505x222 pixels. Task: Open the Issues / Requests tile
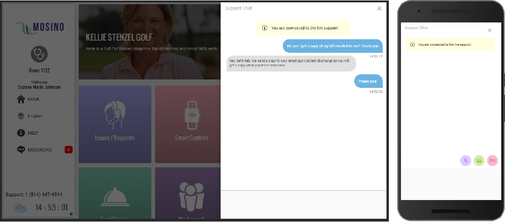click(x=115, y=124)
